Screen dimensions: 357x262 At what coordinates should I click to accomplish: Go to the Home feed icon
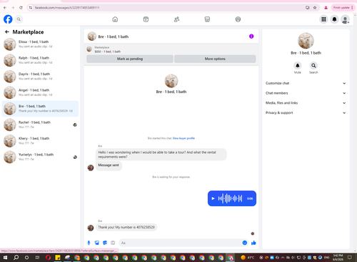pyautogui.click(x=115, y=19)
